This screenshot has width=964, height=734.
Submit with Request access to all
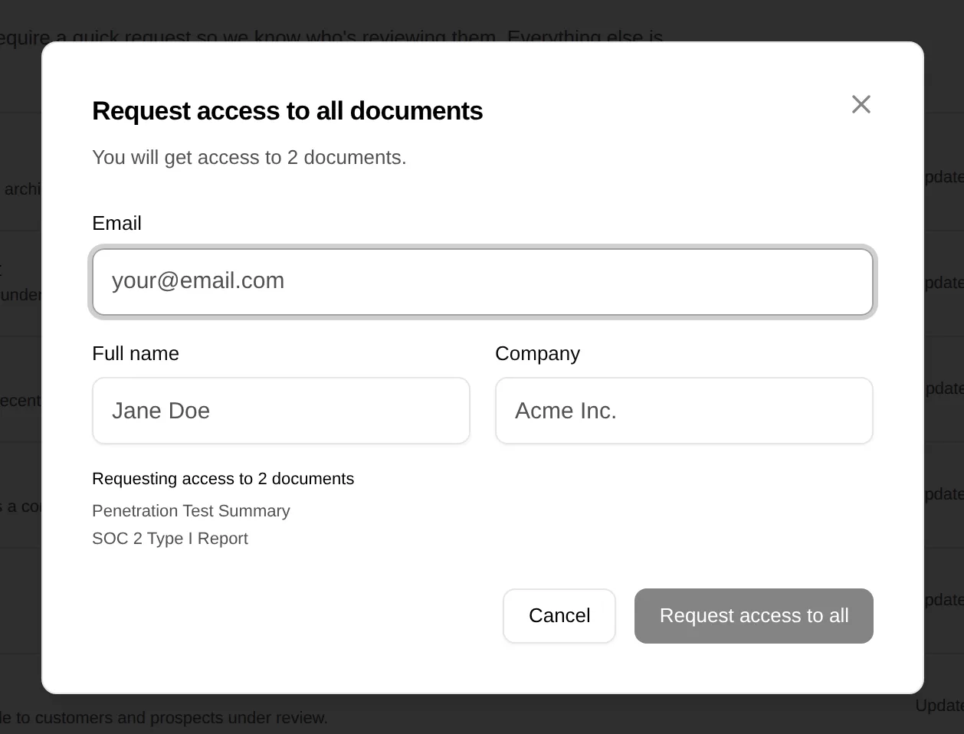pyautogui.click(x=754, y=616)
